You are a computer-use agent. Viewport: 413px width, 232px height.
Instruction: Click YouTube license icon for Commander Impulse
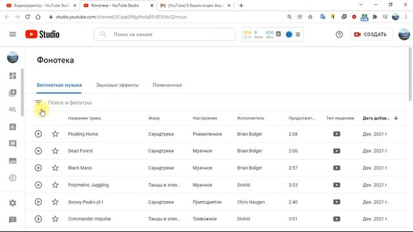(x=337, y=219)
